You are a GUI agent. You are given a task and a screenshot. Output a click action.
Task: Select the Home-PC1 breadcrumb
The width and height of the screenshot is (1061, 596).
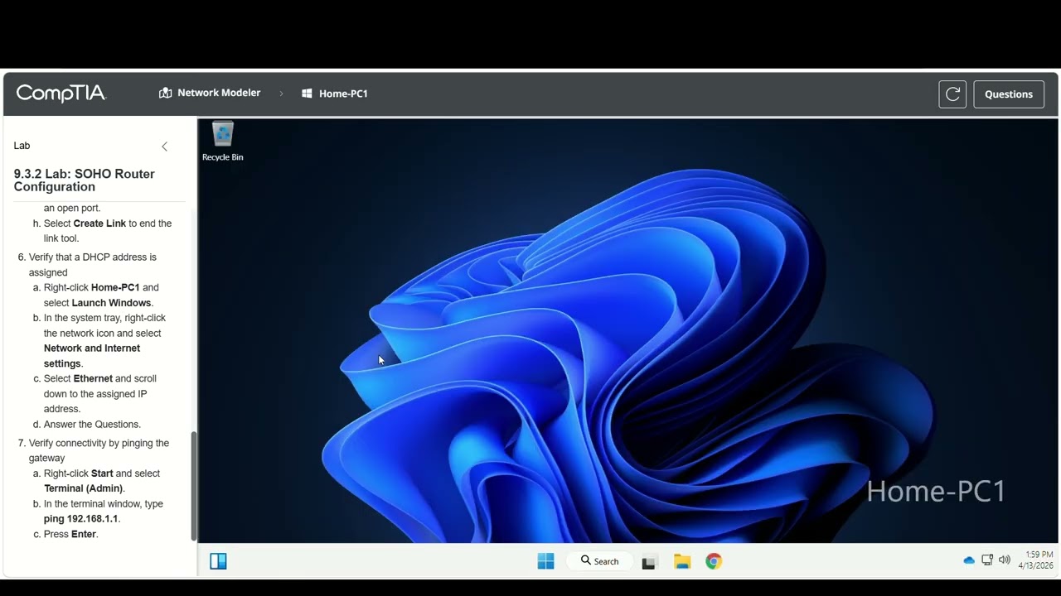[335, 94]
